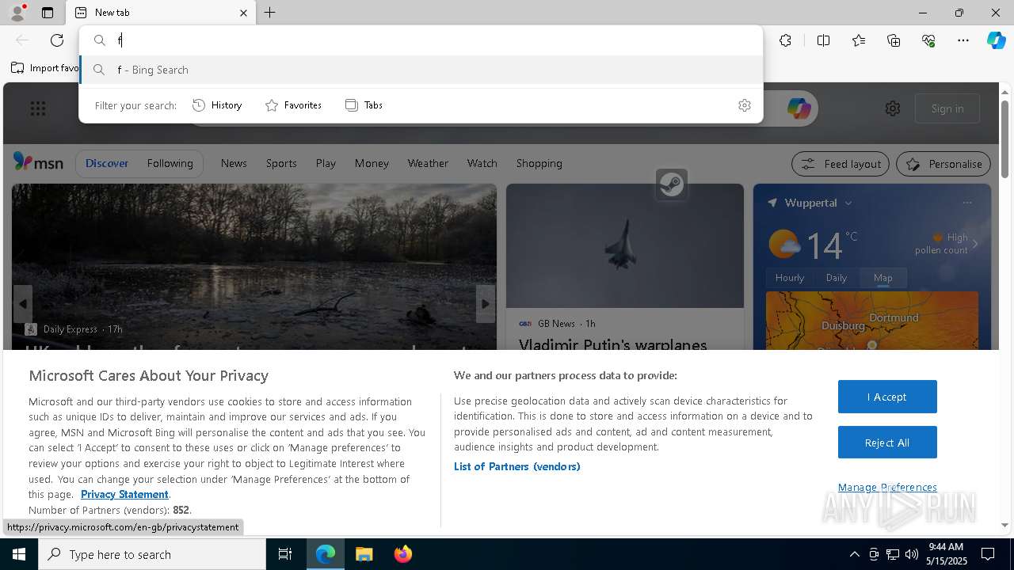Select the Map weather tab

pyautogui.click(x=883, y=278)
